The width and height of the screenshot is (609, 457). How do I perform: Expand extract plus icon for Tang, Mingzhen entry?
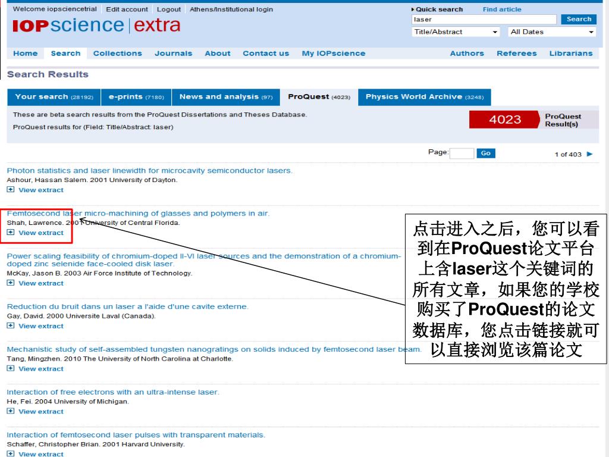pos(11,368)
